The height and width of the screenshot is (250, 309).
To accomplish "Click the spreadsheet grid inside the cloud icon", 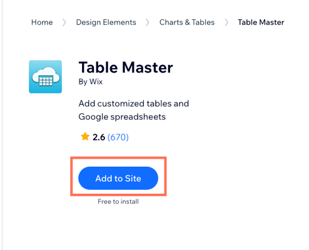I will [46, 81].
